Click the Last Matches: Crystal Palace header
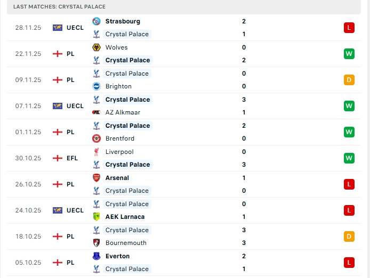 coord(59,7)
